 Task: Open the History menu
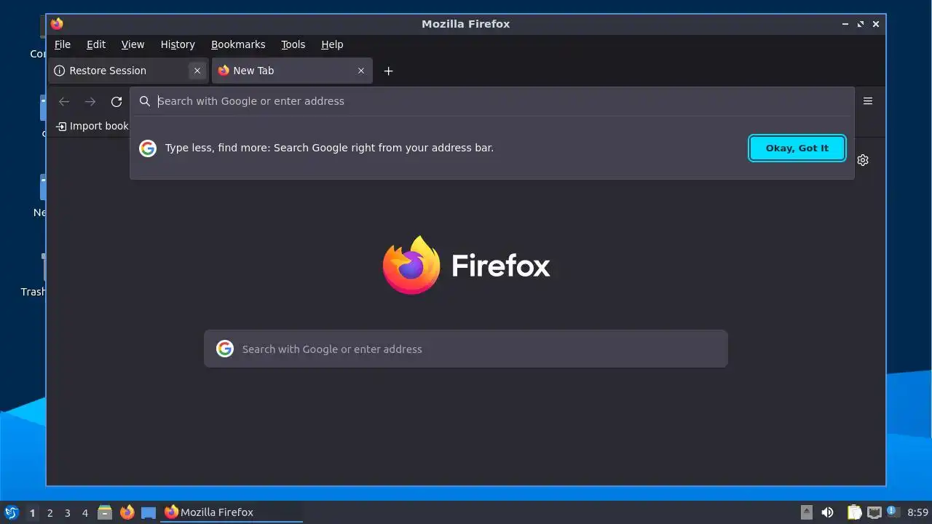(178, 44)
